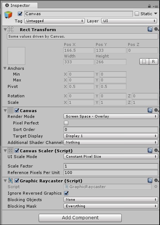Open Additional Shader Channels dropdown
Screen dimensions: 160x225
[x=111, y=143]
